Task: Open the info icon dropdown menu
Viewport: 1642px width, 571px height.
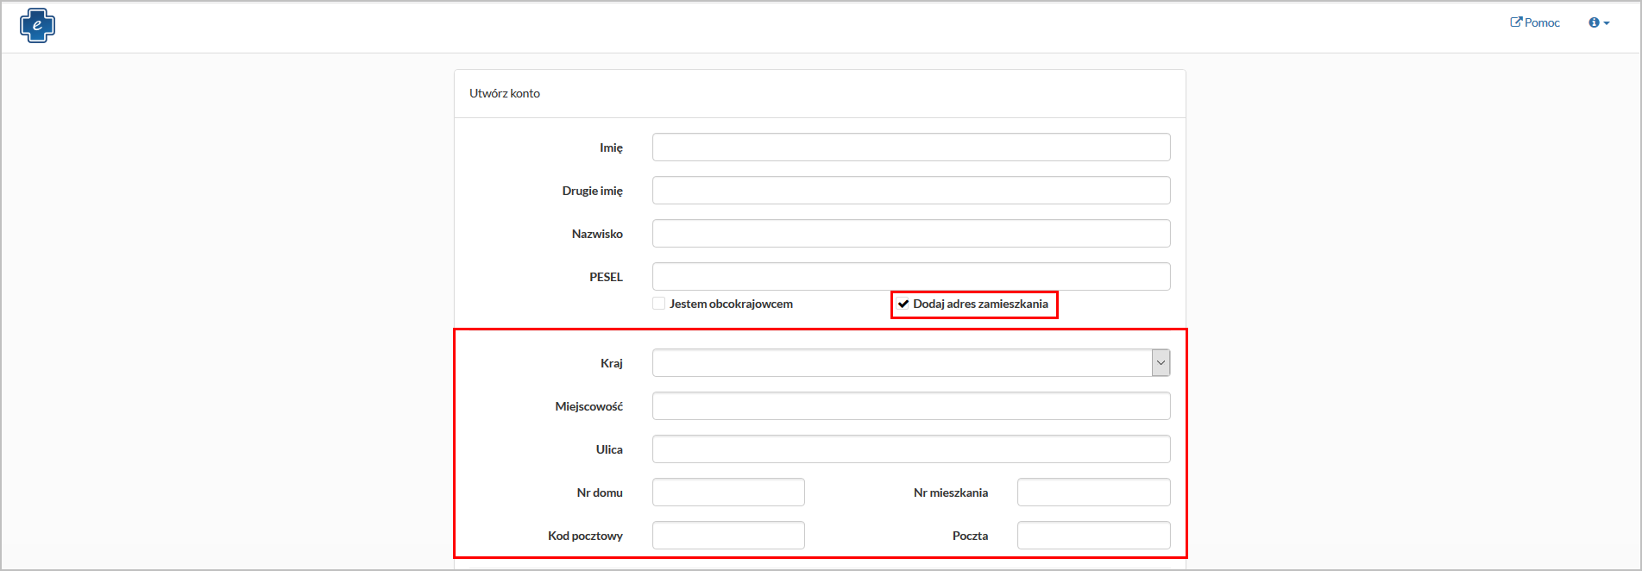Action: pos(1598,22)
